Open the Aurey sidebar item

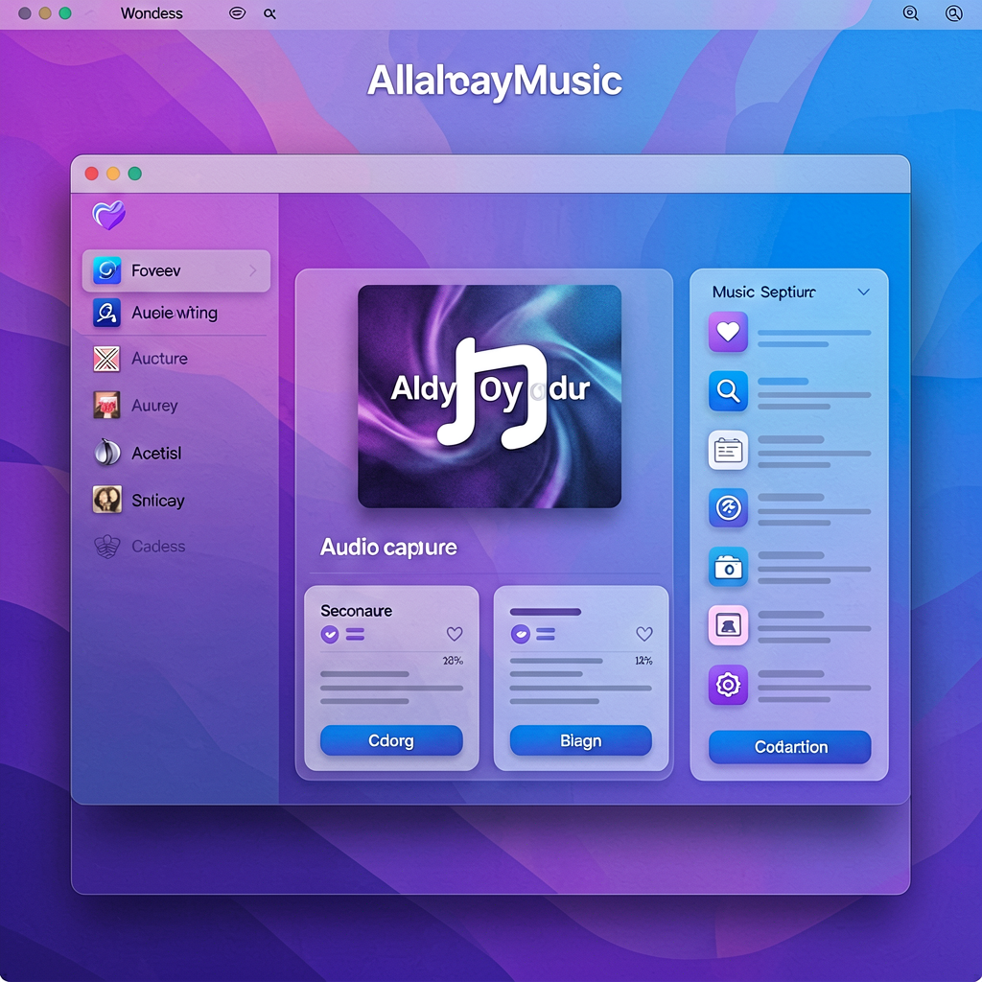click(176, 406)
